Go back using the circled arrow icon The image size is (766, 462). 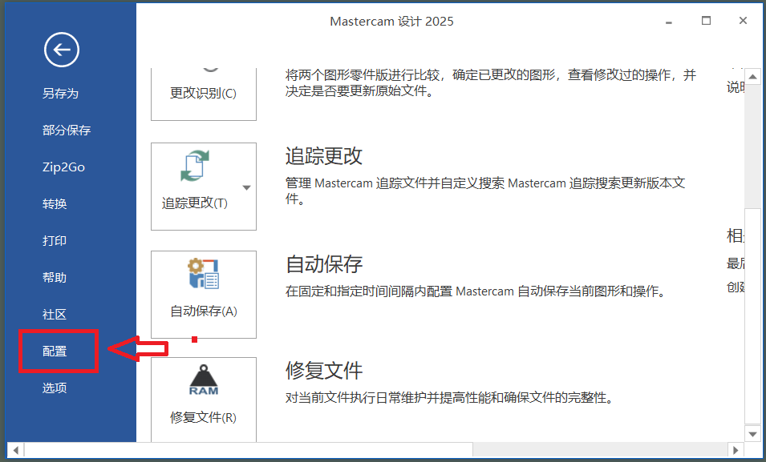pyautogui.click(x=62, y=50)
